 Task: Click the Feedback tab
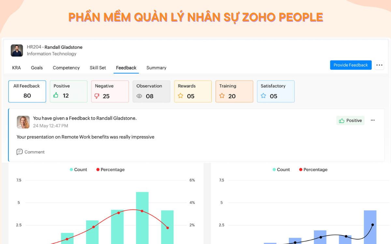click(126, 68)
